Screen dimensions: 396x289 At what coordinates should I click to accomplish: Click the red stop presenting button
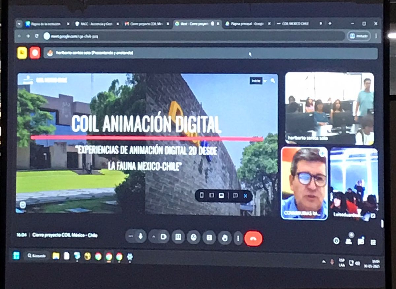point(35,53)
